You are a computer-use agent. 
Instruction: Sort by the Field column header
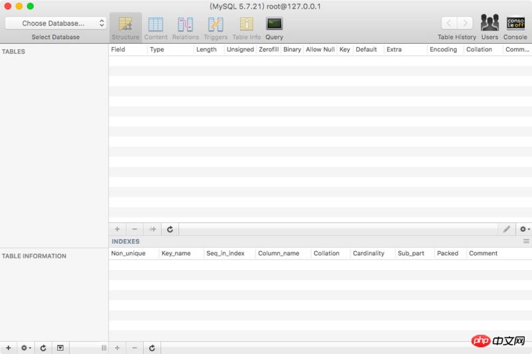tap(128, 49)
